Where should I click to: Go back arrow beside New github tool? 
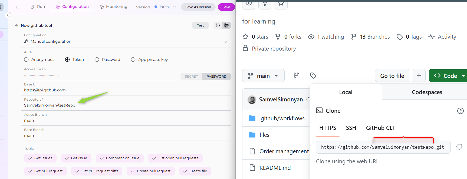17,25
